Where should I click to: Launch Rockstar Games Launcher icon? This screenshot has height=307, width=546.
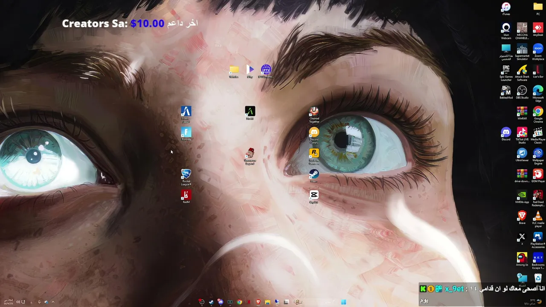(x=314, y=157)
